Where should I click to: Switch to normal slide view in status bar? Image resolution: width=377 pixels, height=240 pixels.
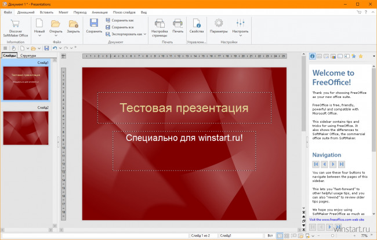280,236
